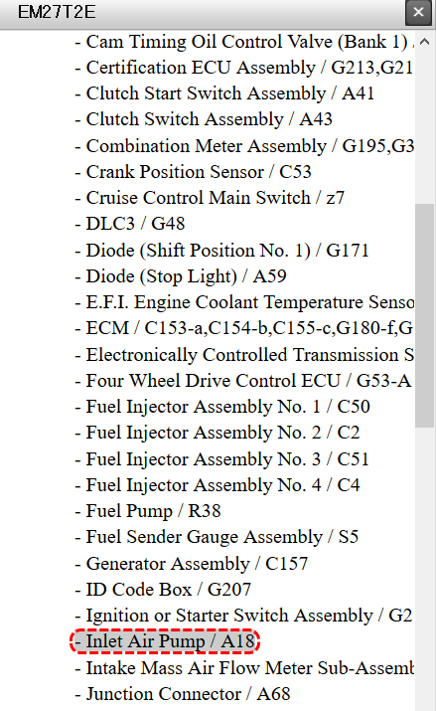Viewport: 436px width, 711px height.
Task: Click the vertical scrollbar thumb
Action: 425,315
